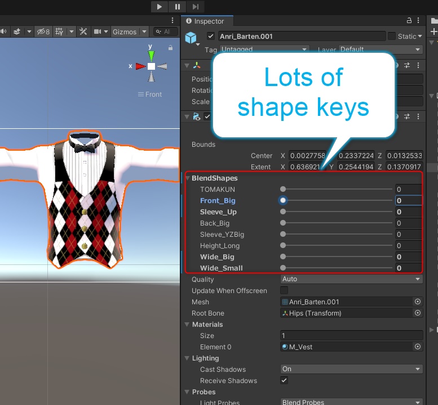
Task: Open the scene camera settings icon
Action: (97, 31)
